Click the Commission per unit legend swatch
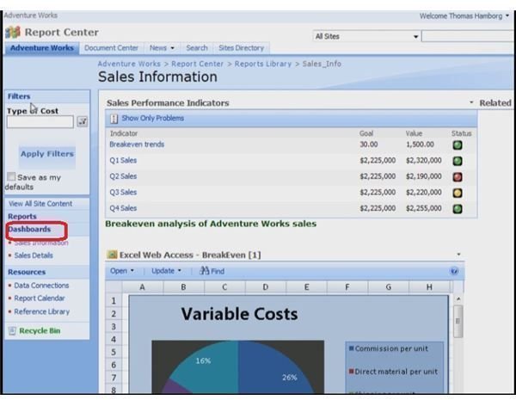516x400 pixels. pyautogui.click(x=351, y=348)
